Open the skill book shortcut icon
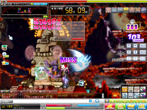Image resolution: width=147 pixels, height=110 pixels. tap(144, 101)
